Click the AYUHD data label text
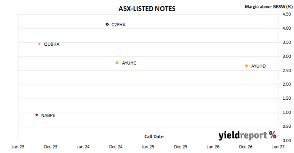This screenshot has width=294, height=153. 258,66
